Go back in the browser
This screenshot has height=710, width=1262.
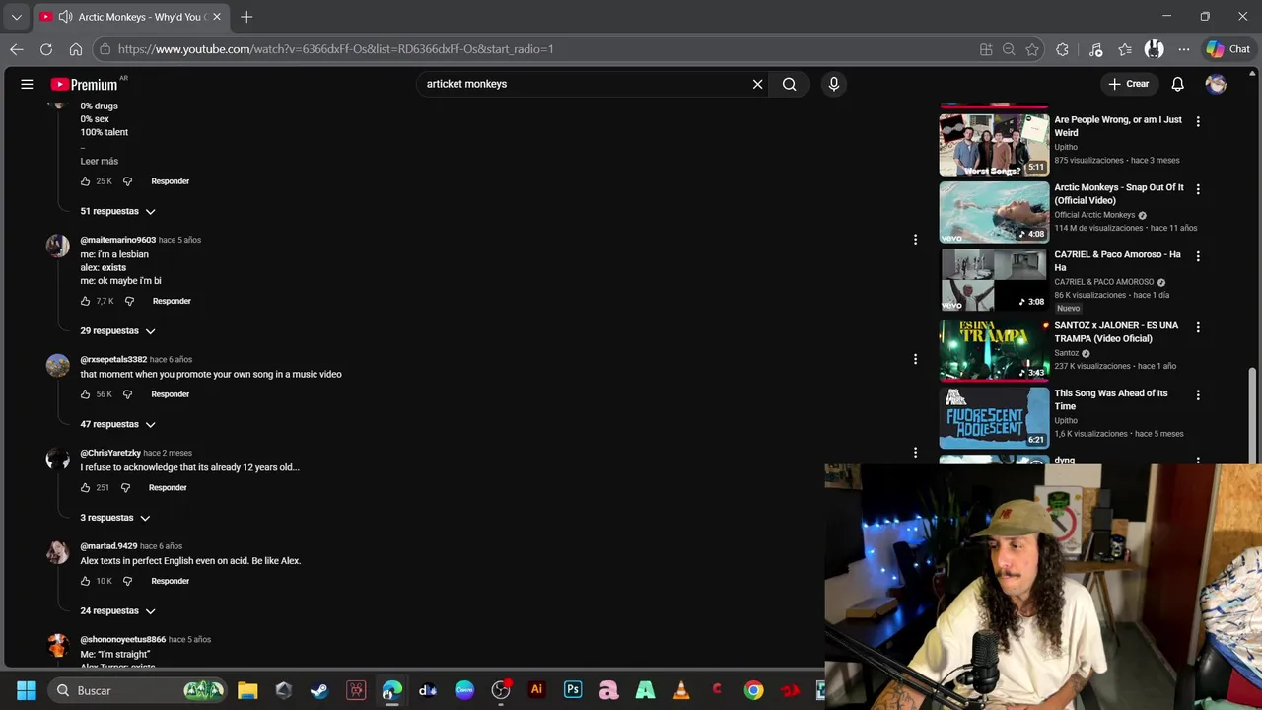click(17, 49)
